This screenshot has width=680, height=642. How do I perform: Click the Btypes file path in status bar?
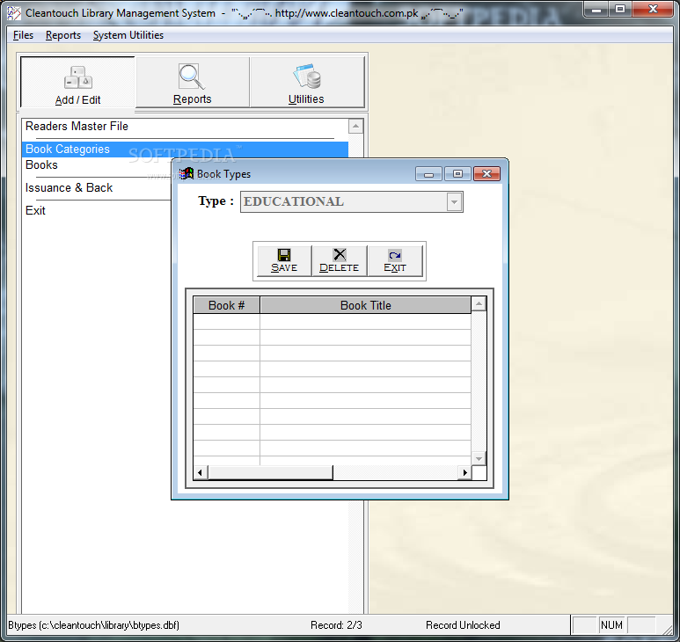[x=93, y=625]
